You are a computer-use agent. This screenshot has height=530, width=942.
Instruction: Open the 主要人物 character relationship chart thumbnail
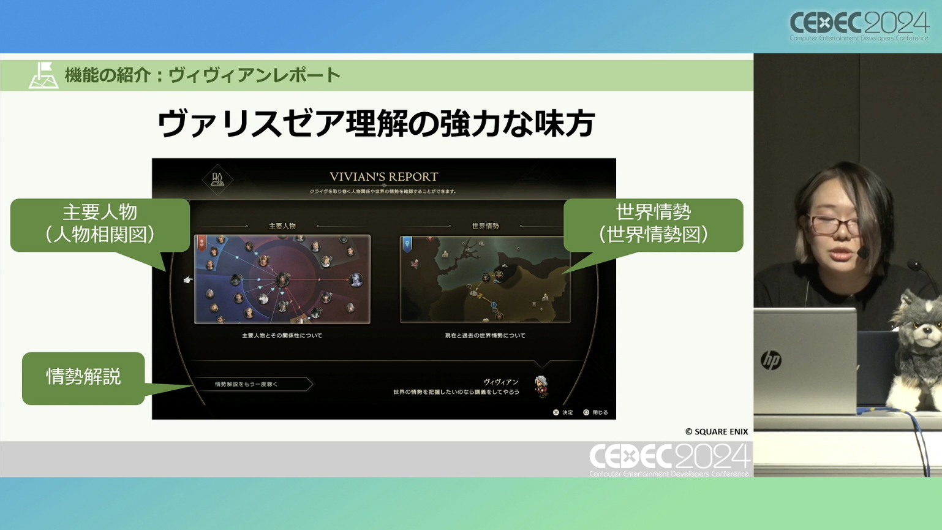[x=282, y=279]
